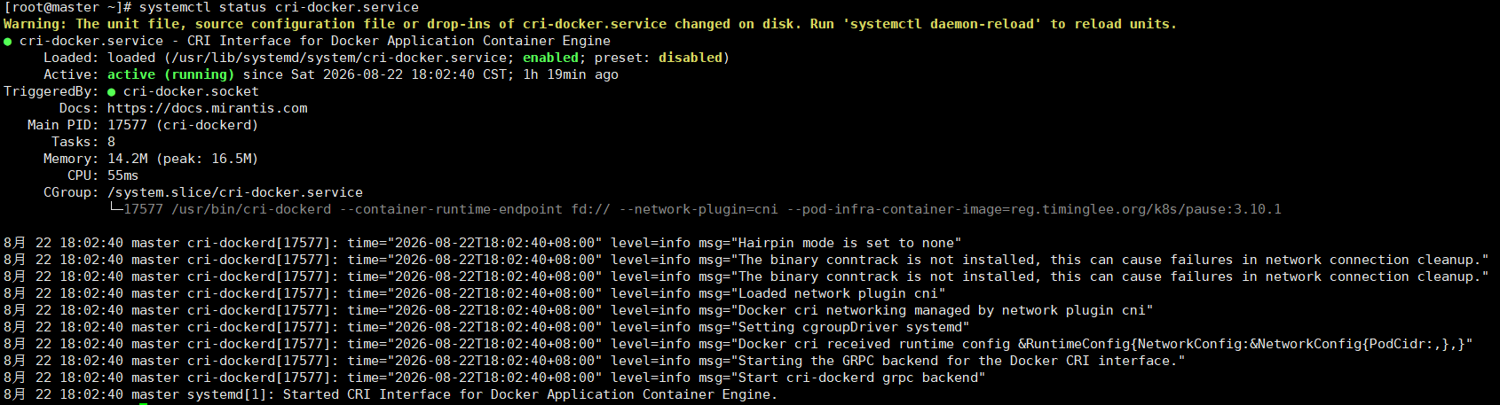Click the 'cri-docker.socket' trigger name
This screenshot has width=1500, height=405.
[x=191, y=91]
